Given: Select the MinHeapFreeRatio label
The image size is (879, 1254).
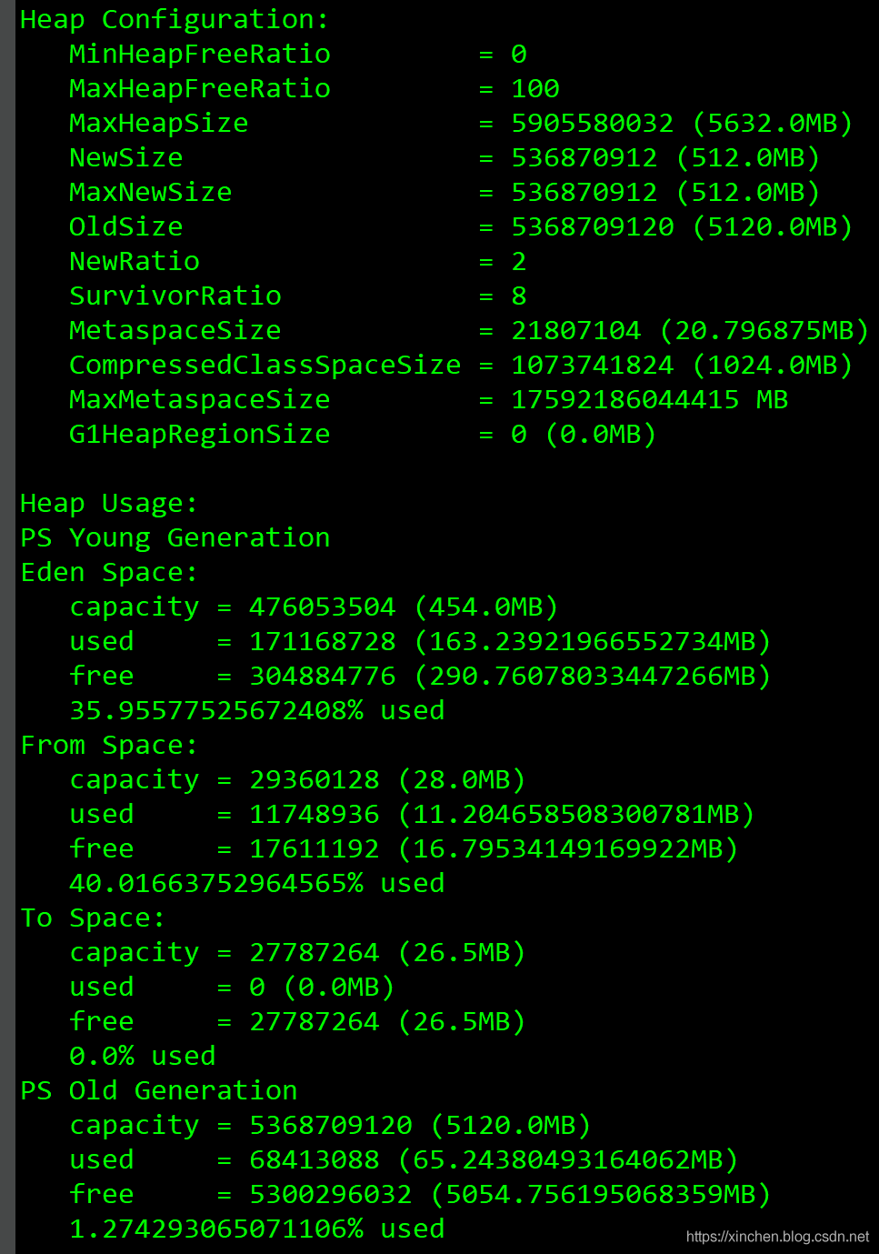Looking at the screenshot, I should coord(199,54).
